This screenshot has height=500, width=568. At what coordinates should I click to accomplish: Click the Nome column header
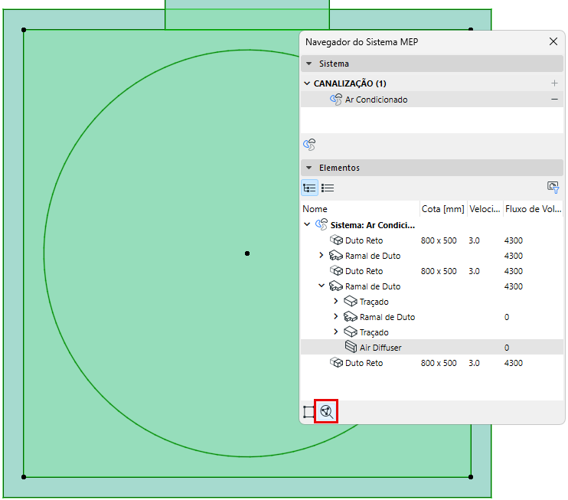click(315, 208)
